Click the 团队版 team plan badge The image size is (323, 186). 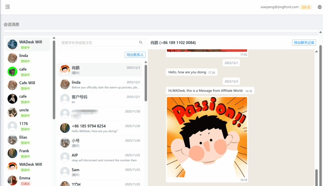(306, 7)
